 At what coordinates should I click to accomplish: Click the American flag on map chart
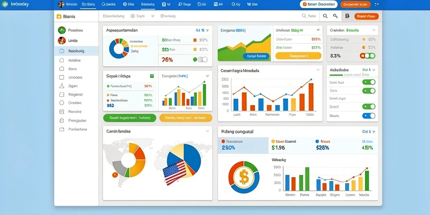click(x=174, y=172)
